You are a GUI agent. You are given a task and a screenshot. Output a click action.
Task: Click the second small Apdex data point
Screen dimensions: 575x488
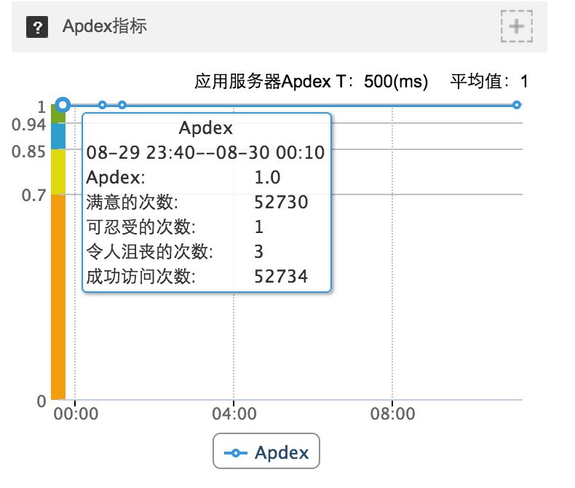click(x=103, y=106)
